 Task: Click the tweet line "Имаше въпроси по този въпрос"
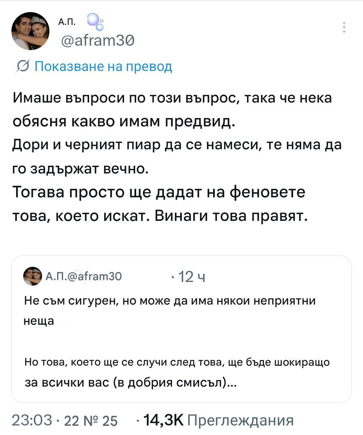point(172,98)
